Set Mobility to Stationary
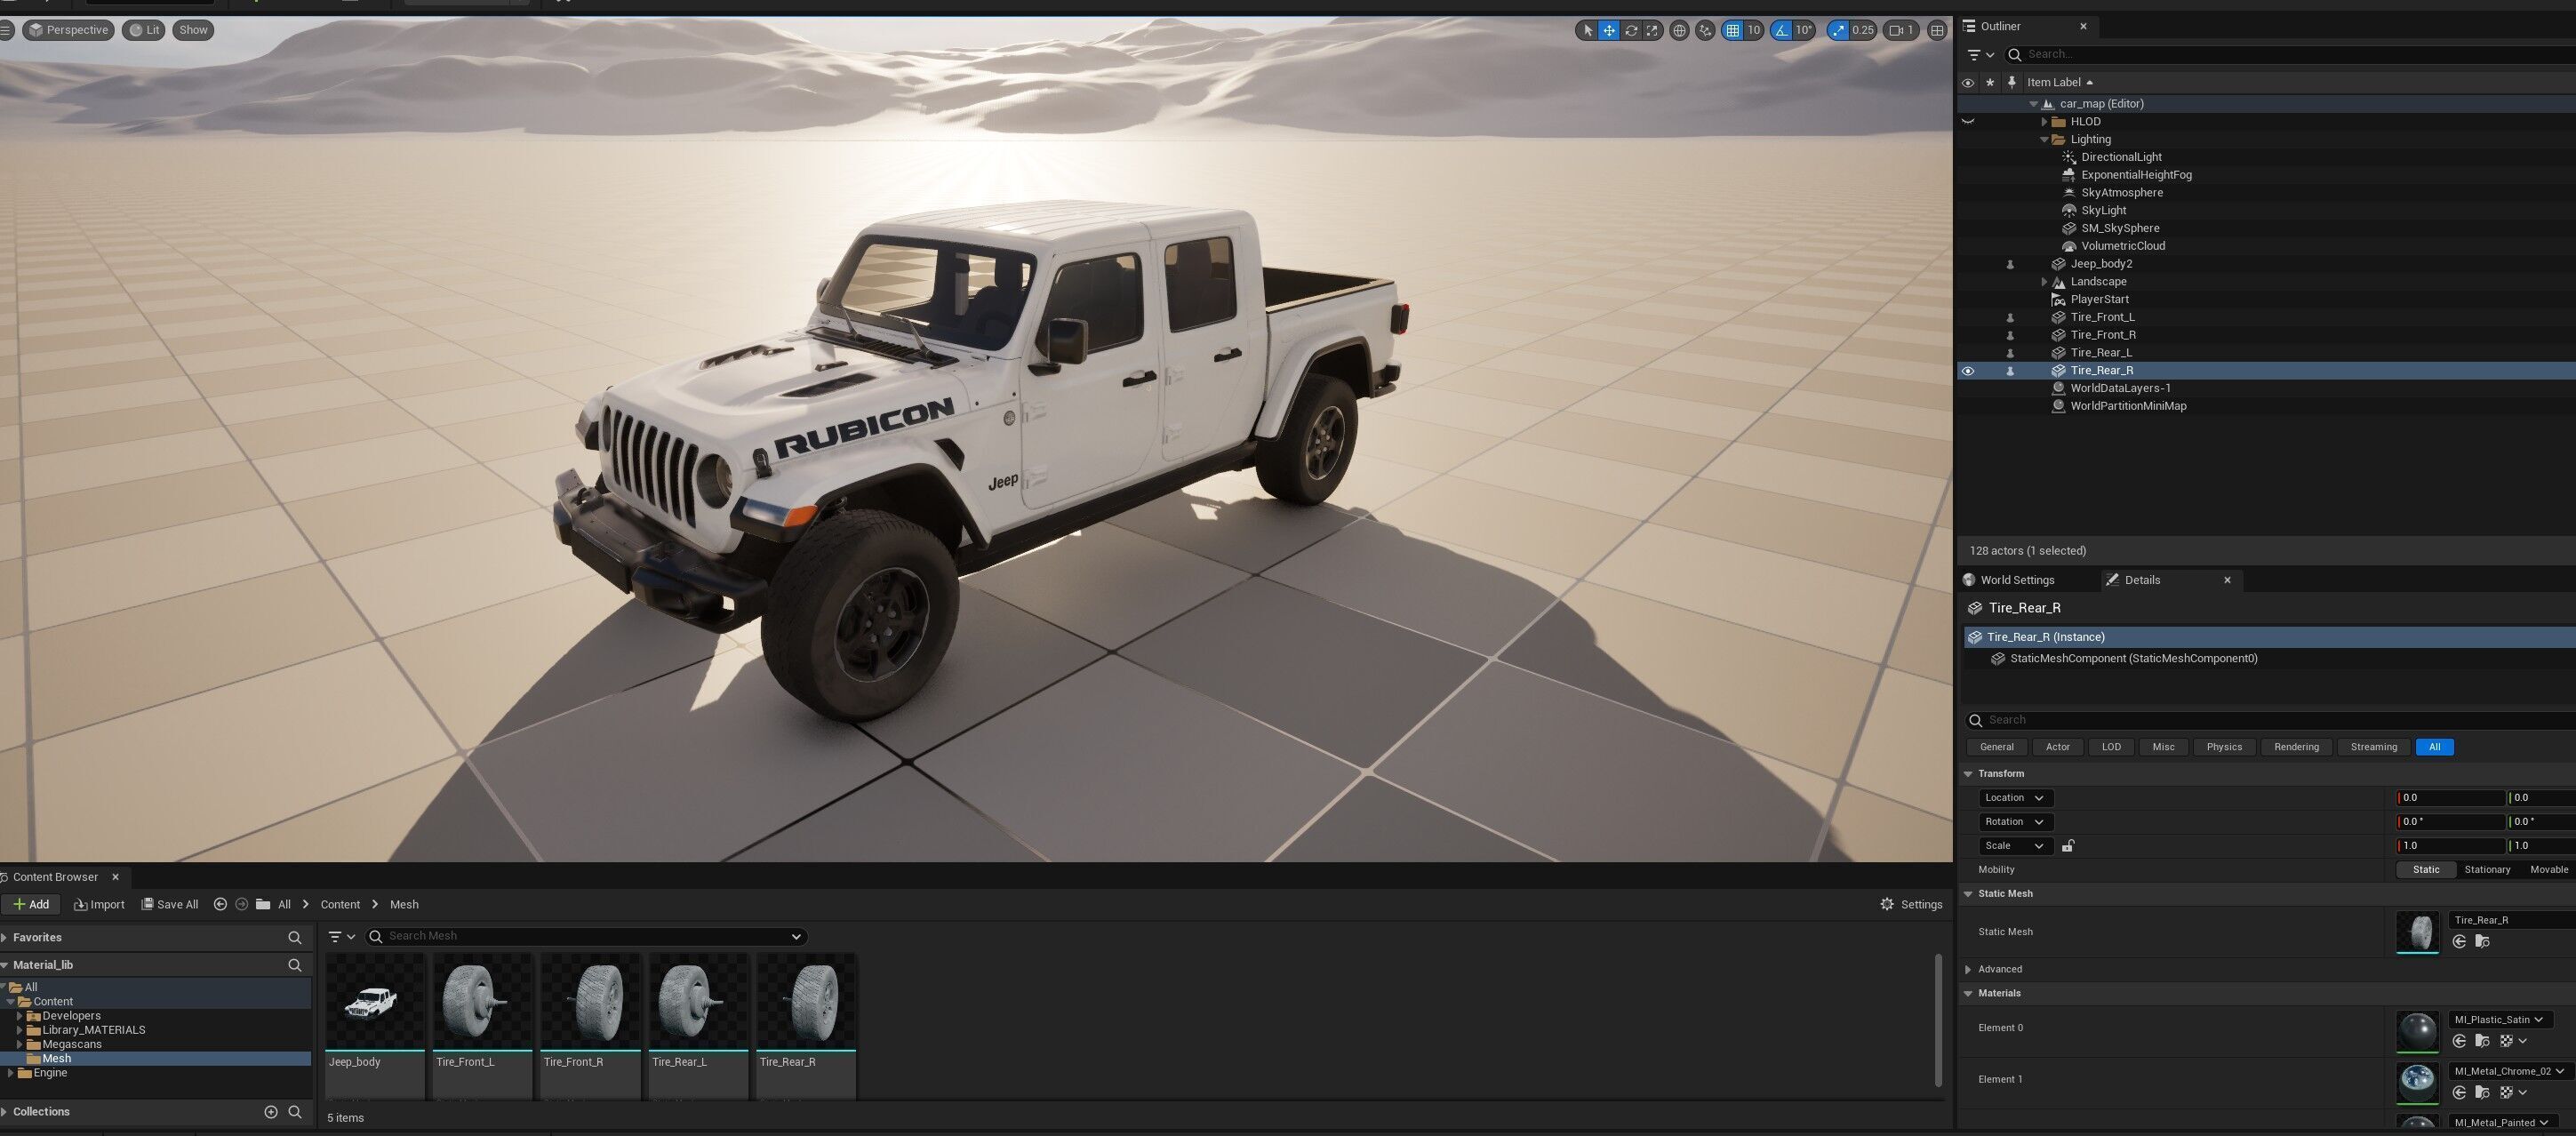The image size is (2576, 1136). coord(2487,870)
